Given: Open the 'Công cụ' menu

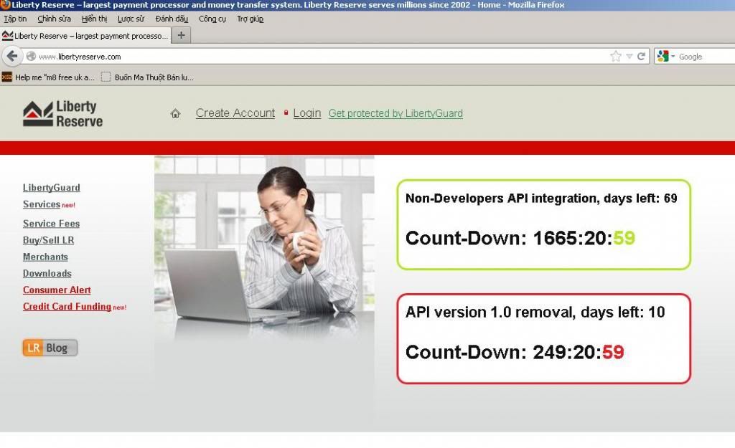Looking at the screenshot, I should click(x=212, y=19).
